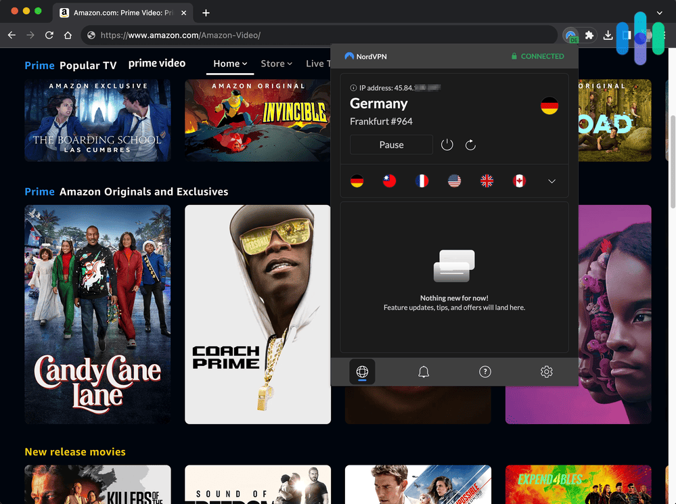
Task: Open the Home dropdown menu
Action: tap(229, 63)
